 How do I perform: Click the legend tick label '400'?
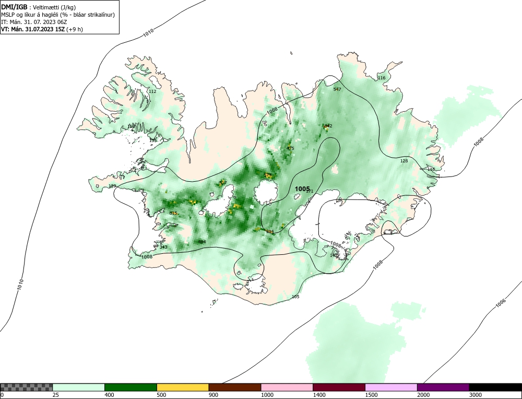coord(109,395)
